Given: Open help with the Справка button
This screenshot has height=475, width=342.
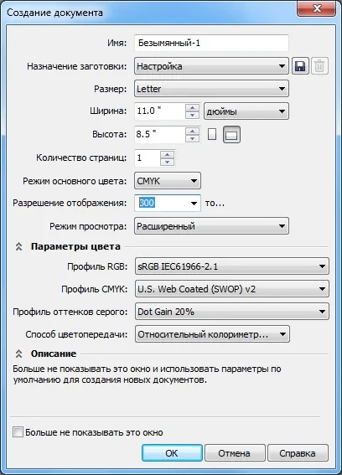Looking at the screenshot, I should coord(298,453).
